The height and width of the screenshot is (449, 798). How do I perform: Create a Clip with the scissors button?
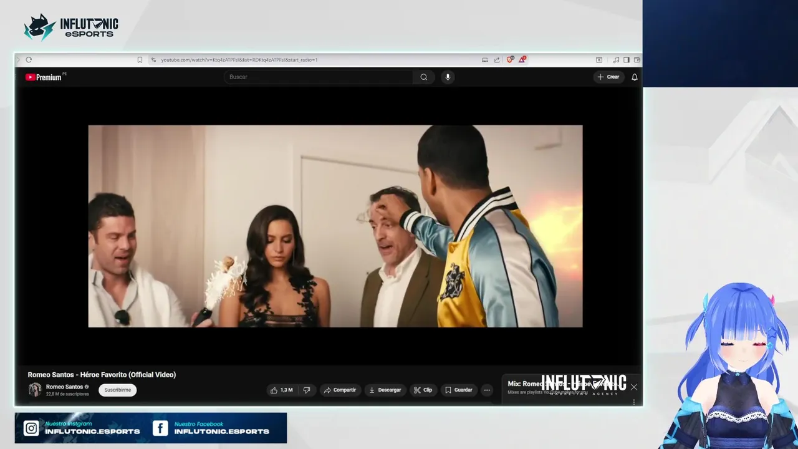click(423, 390)
